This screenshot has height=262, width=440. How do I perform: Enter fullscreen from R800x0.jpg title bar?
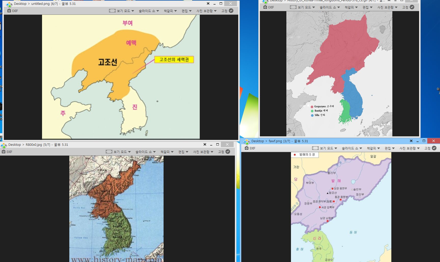pos(205,145)
